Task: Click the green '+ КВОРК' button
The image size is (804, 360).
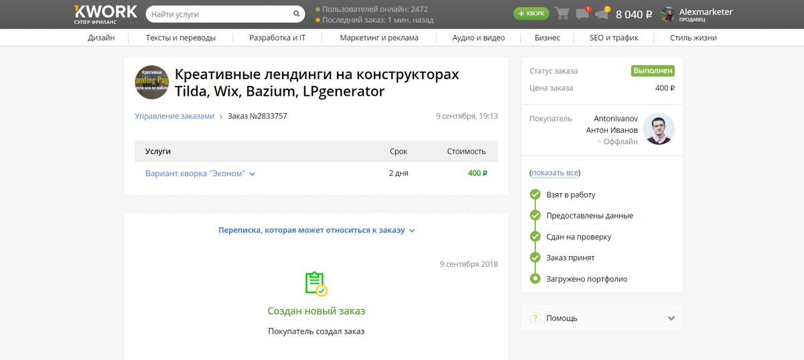Action: tap(531, 13)
